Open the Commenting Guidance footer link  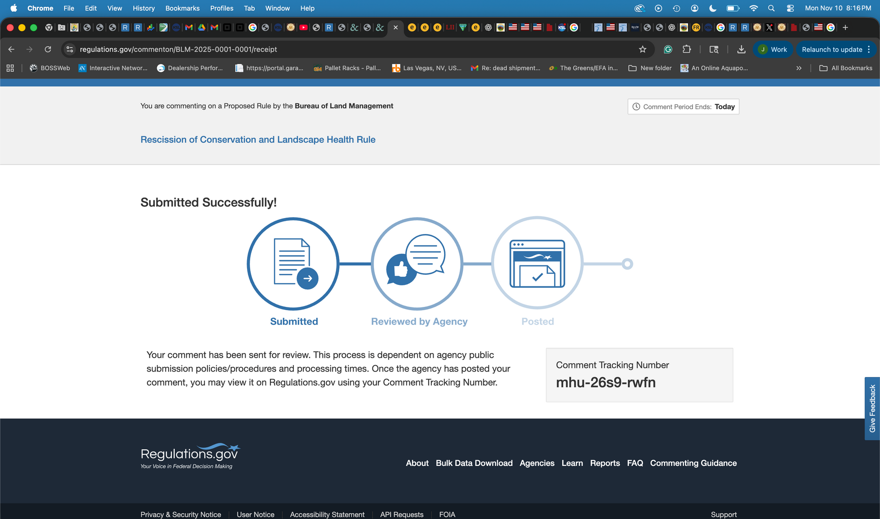tap(693, 463)
